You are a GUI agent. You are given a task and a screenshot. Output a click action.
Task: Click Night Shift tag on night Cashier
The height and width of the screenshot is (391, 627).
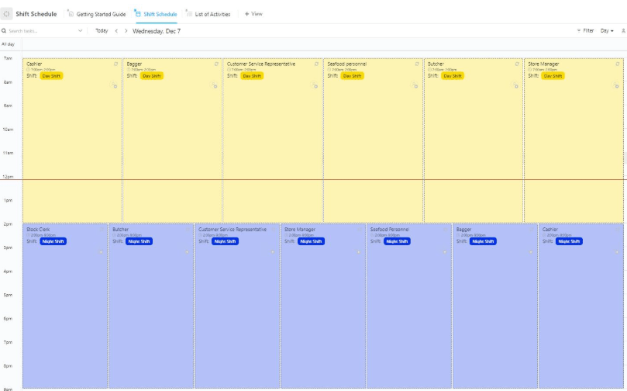click(x=569, y=241)
